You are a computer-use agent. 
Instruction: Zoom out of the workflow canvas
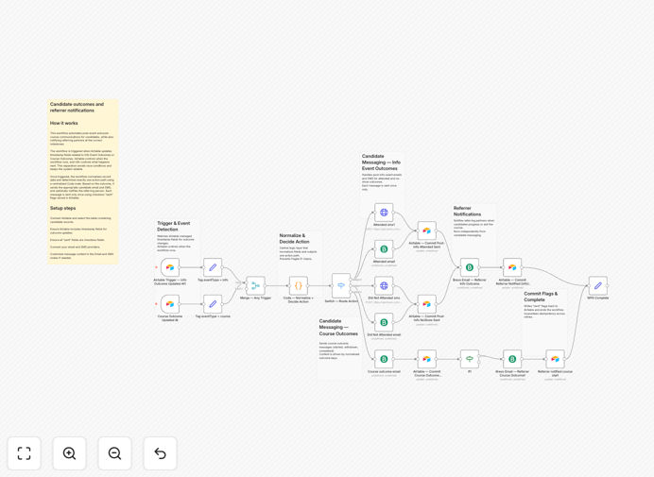click(114, 453)
